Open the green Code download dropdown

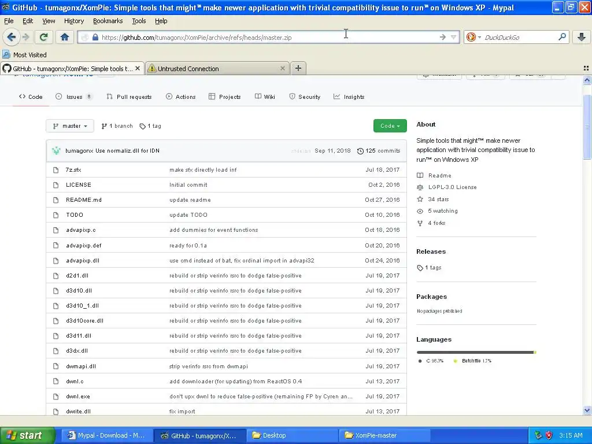pos(390,125)
